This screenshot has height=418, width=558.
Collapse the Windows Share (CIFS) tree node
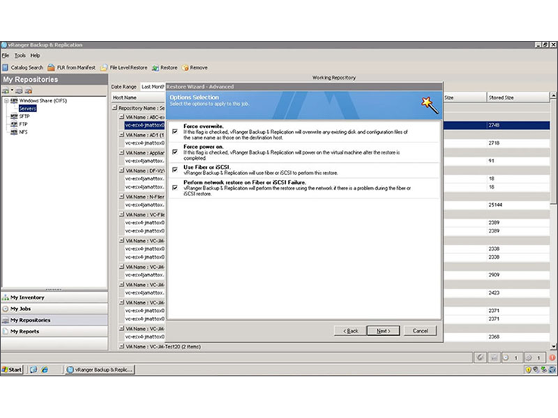6,101
